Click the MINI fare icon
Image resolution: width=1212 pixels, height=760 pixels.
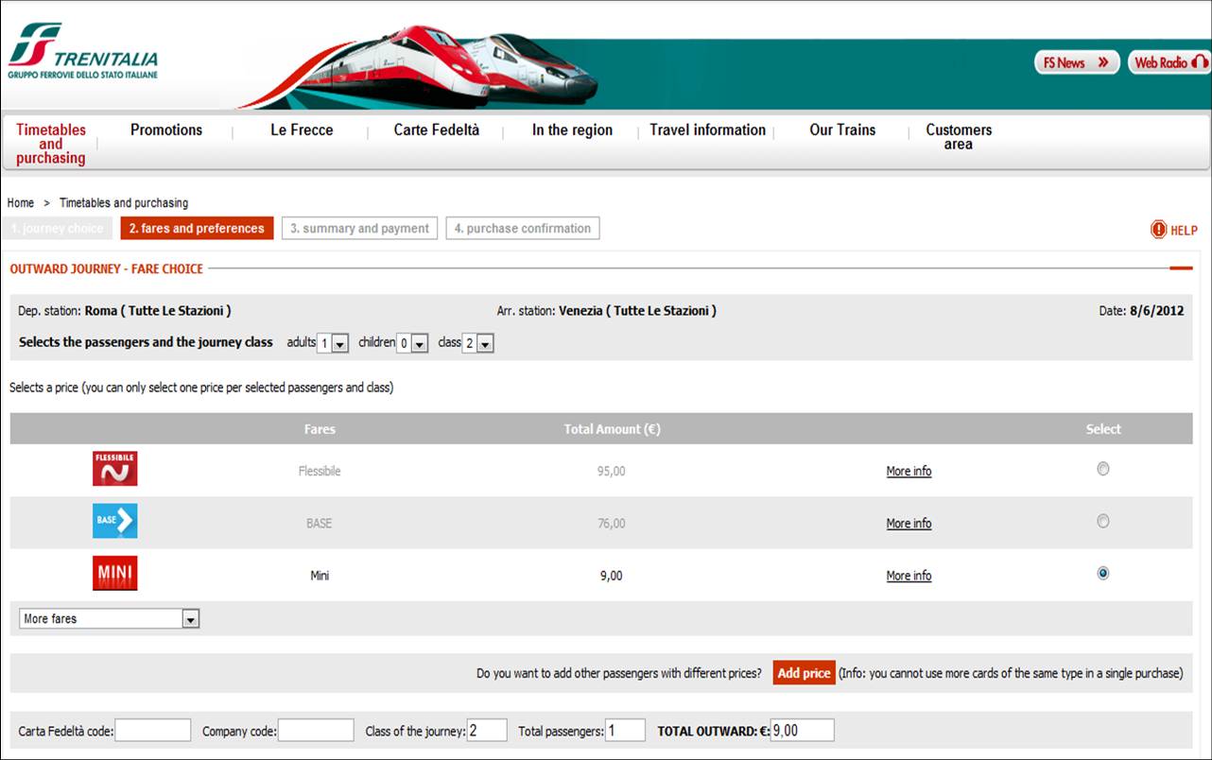(x=114, y=573)
